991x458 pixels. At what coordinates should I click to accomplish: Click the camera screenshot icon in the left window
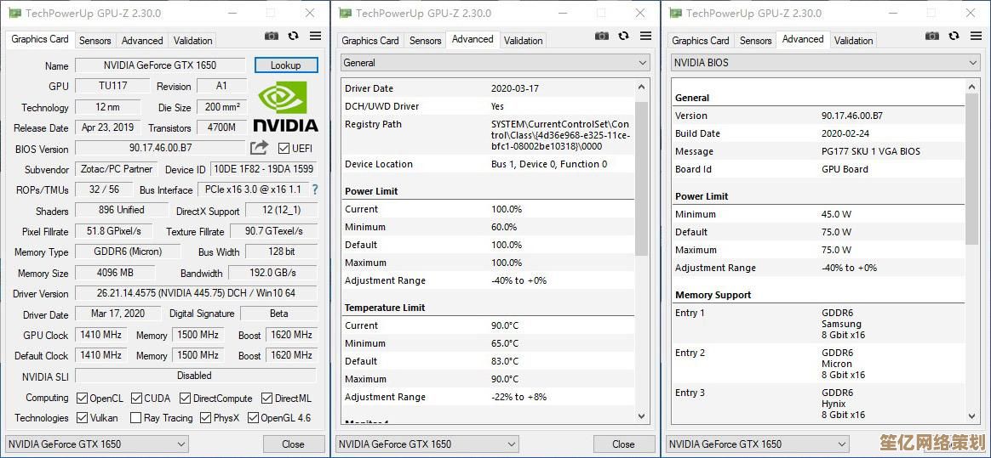point(272,36)
